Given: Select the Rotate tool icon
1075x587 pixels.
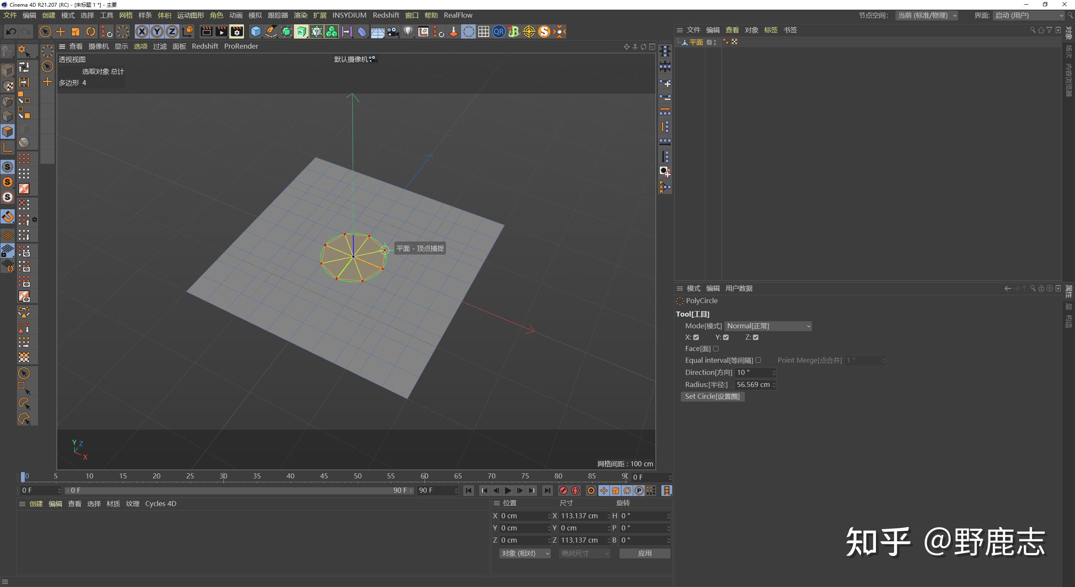Looking at the screenshot, I should tap(91, 31).
